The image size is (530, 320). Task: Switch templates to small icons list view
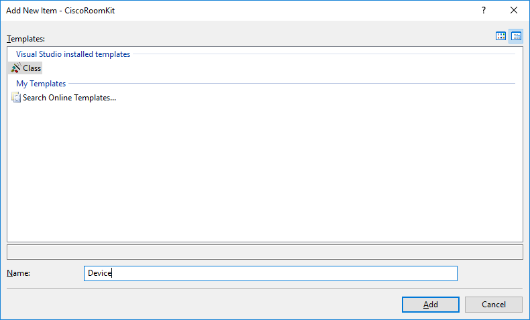pyautogui.click(x=516, y=36)
